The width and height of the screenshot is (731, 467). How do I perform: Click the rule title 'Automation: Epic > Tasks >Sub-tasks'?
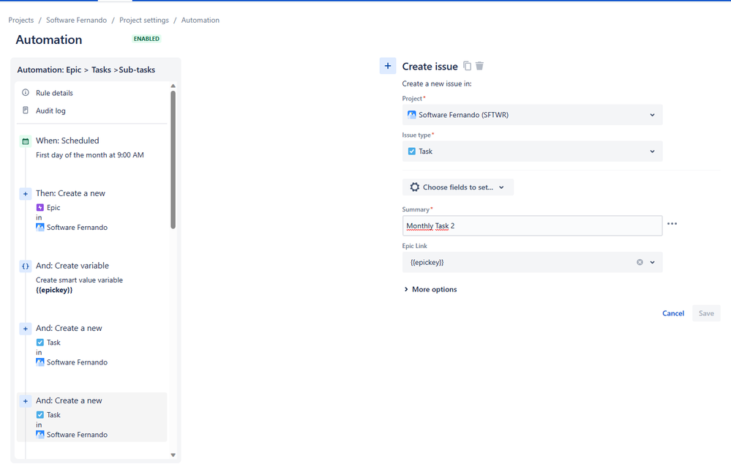pos(86,70)
